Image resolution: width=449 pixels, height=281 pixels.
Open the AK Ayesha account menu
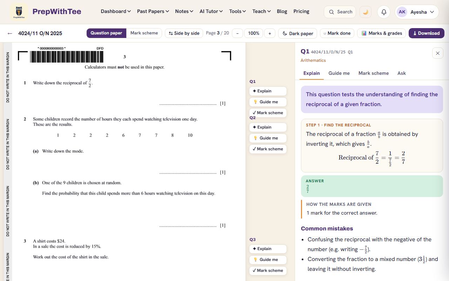point(417,12)
